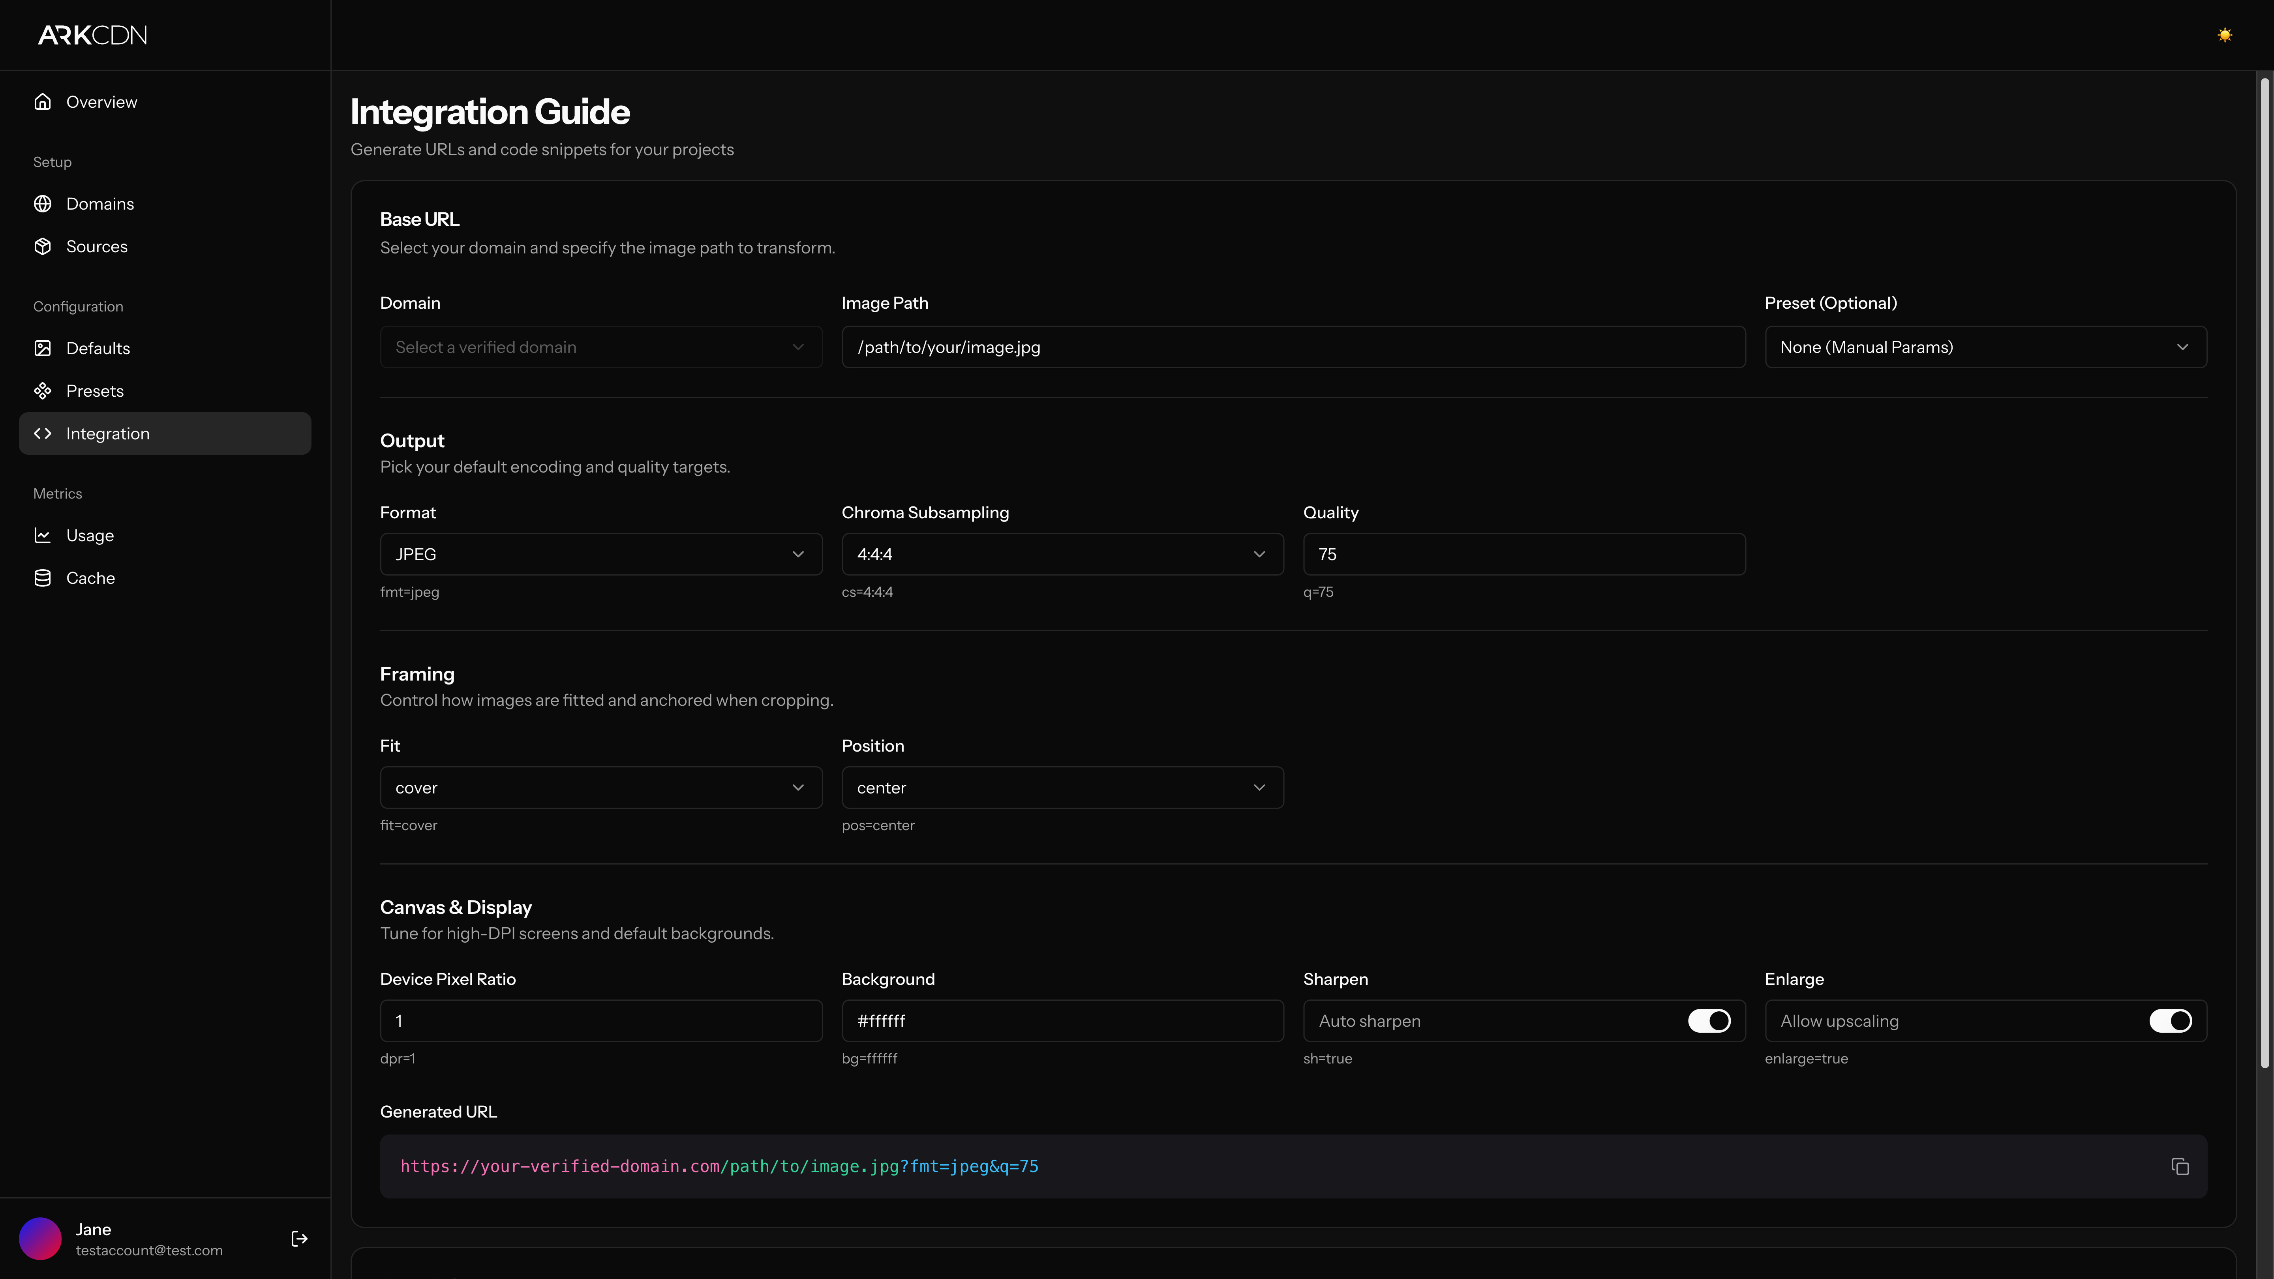
Task: Click the Base URL section heading
Action: pyautogui.click(x=419, y=219)
